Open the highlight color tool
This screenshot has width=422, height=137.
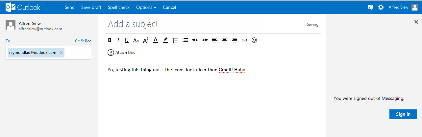coord(165,40)
